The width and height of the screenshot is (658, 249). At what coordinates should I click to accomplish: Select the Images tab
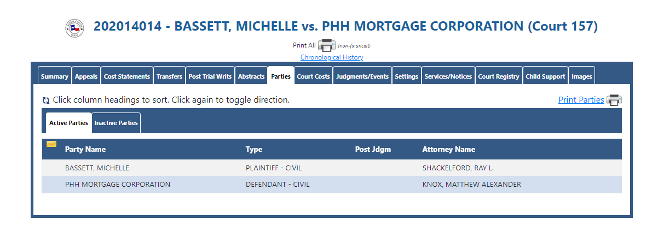[x=582, y=76]
